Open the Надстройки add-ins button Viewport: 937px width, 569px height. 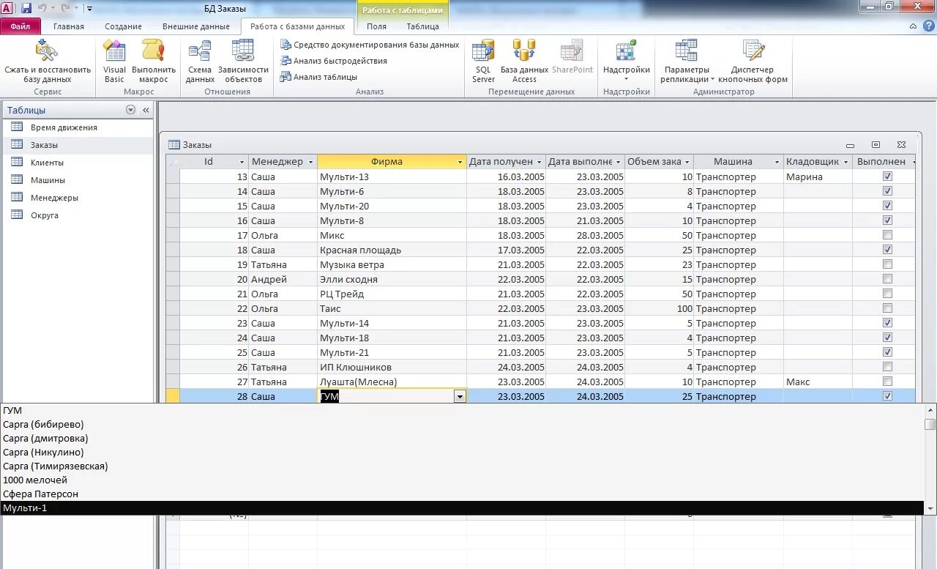(x=626, y=62)
